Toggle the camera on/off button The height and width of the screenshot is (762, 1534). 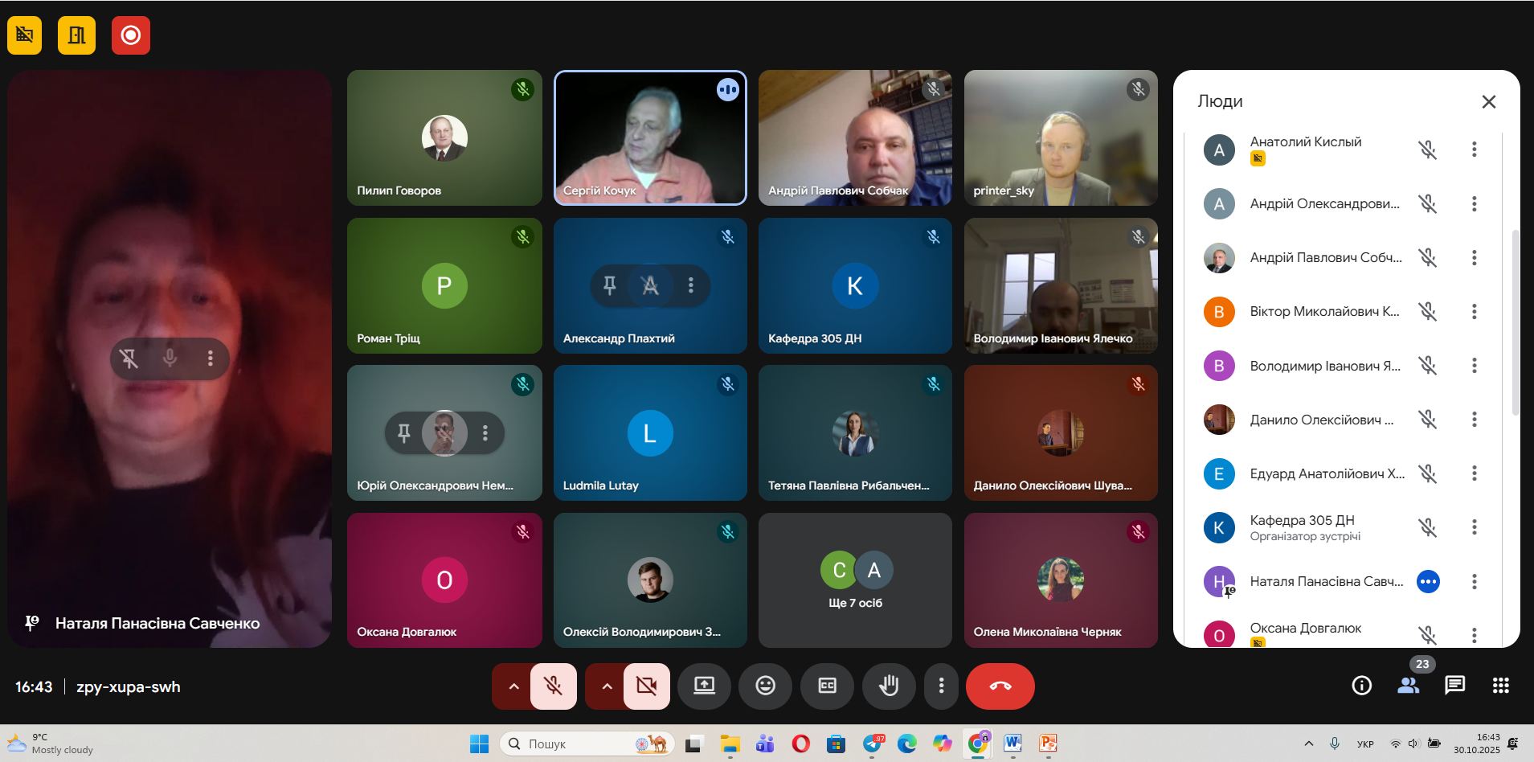[646, 686]
